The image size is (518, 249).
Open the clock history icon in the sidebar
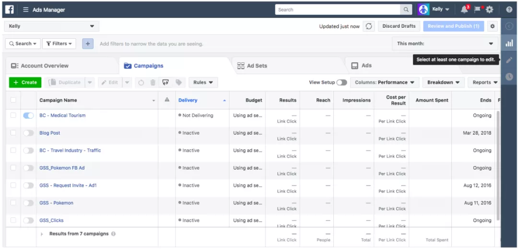pos(509,77)
